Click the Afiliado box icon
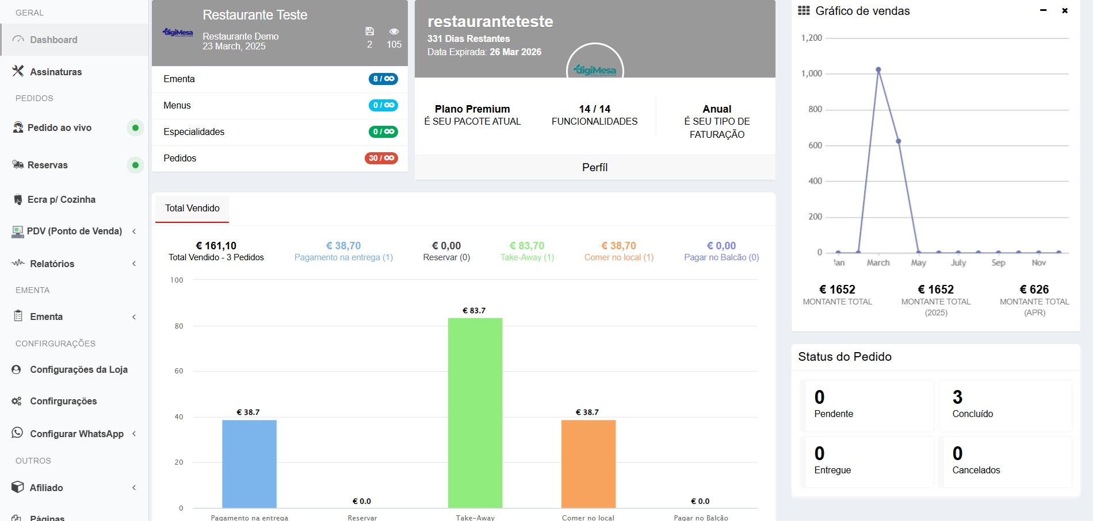This screenshot has height=521, width=1093. click(x=18, y=487)
